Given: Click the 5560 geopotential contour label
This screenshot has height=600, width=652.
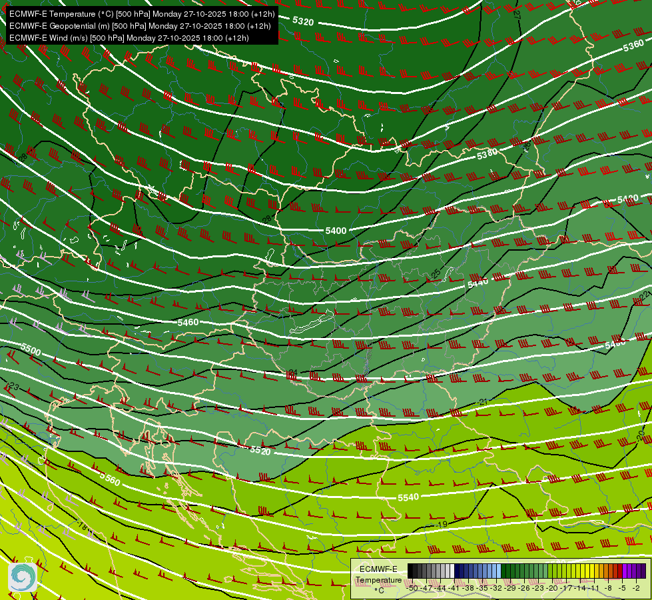Looking at the screenshot, I should click(x=110, y=479).
